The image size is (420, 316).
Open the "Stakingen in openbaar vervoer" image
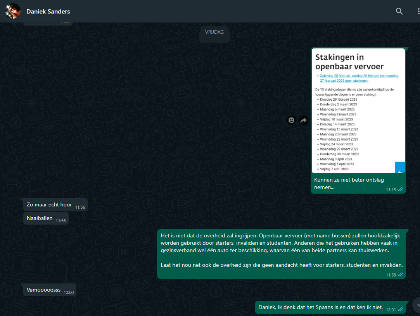[358, 110]
